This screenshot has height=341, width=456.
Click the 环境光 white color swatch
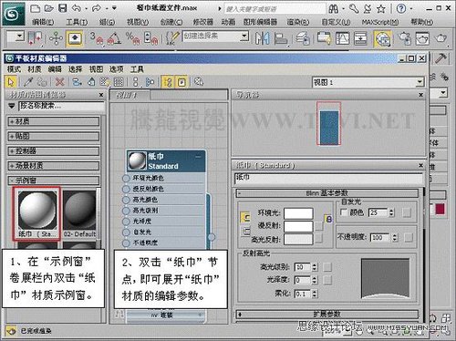[298, 213]
